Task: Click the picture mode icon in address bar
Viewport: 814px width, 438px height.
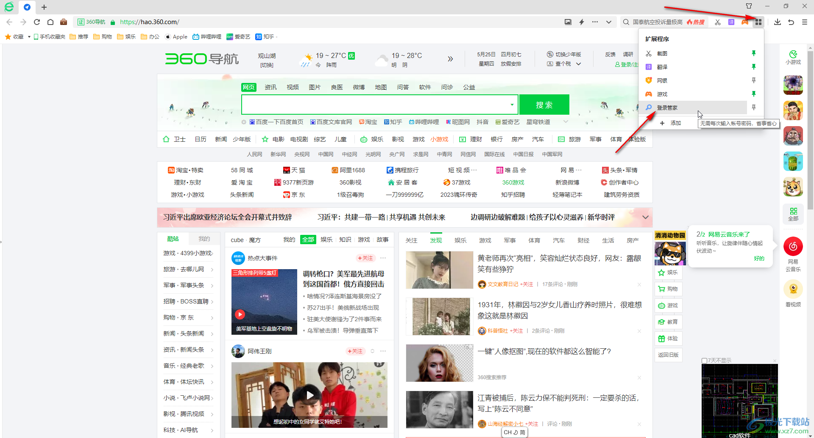Action: [x=568, y=22]
